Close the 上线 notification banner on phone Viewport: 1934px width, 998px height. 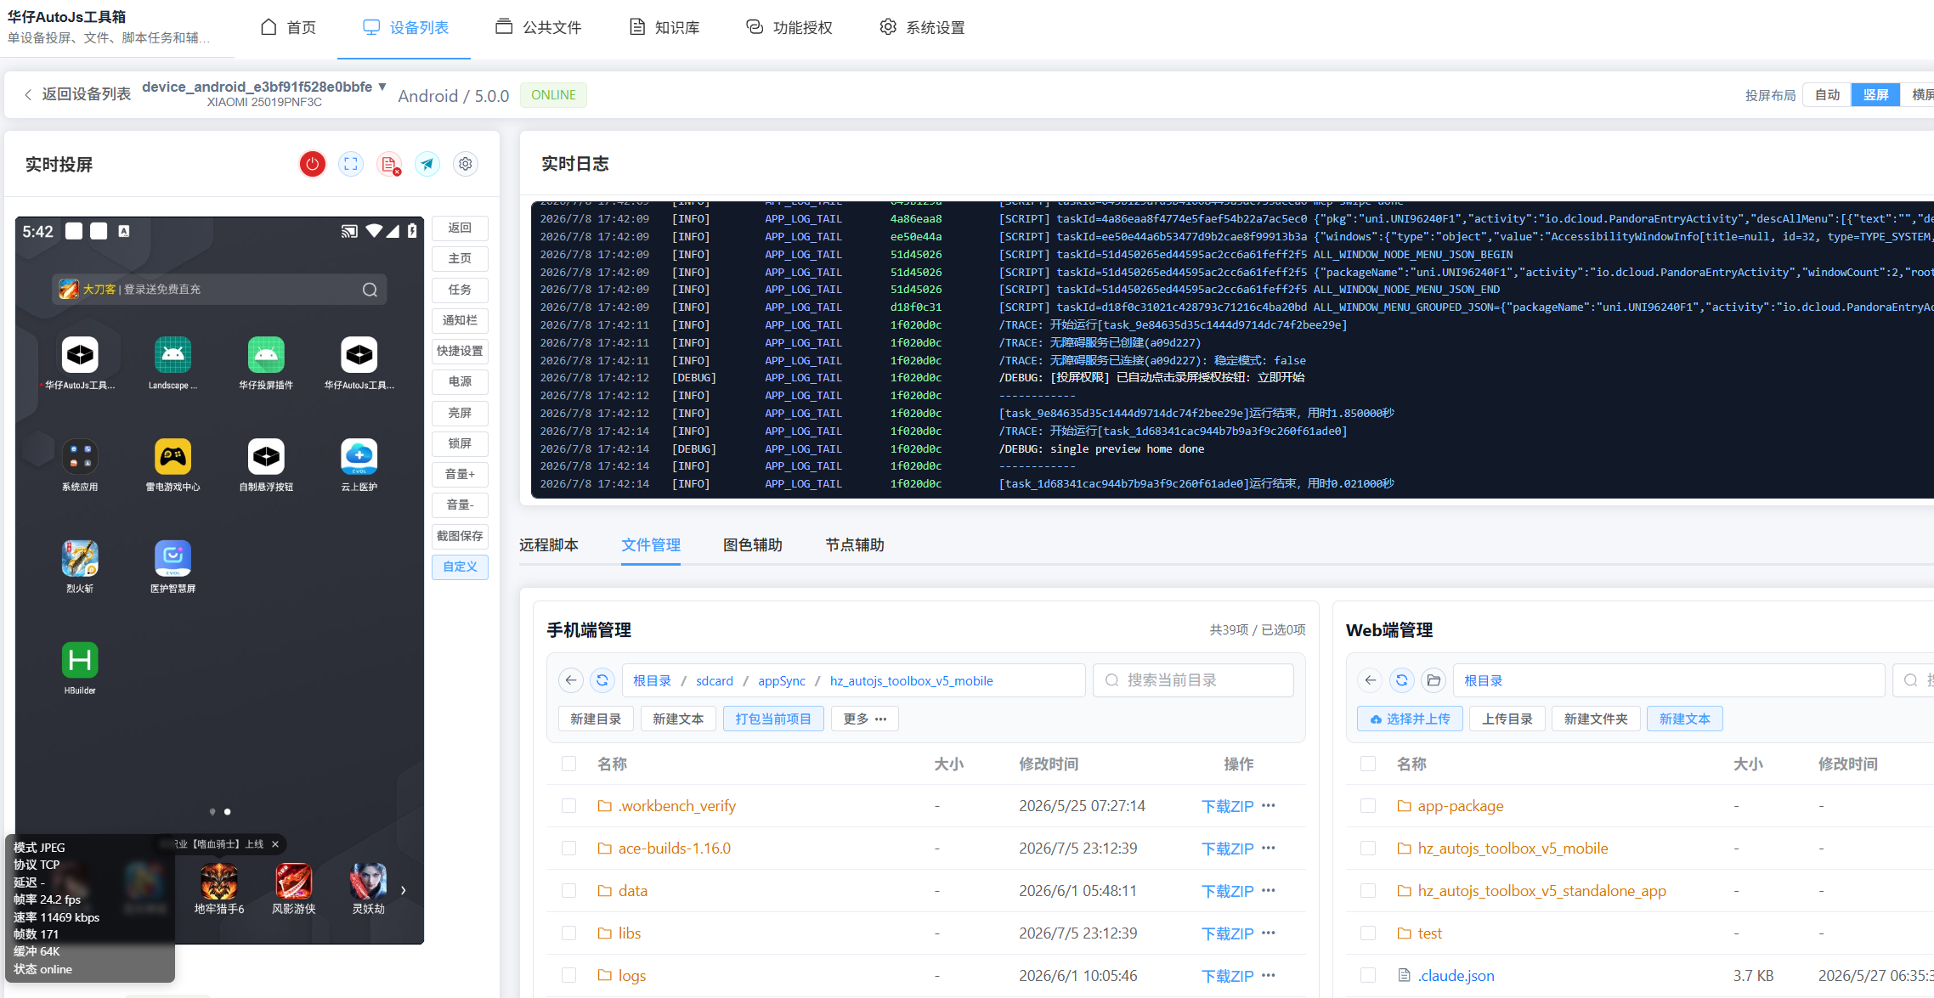(275, 844)
